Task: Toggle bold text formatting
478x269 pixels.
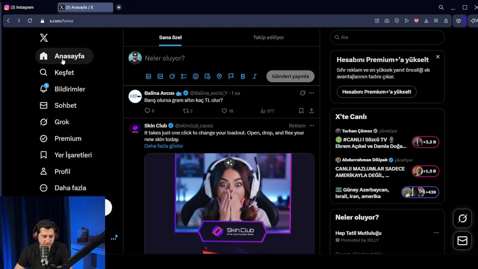Action: click(x=243, y=76)
